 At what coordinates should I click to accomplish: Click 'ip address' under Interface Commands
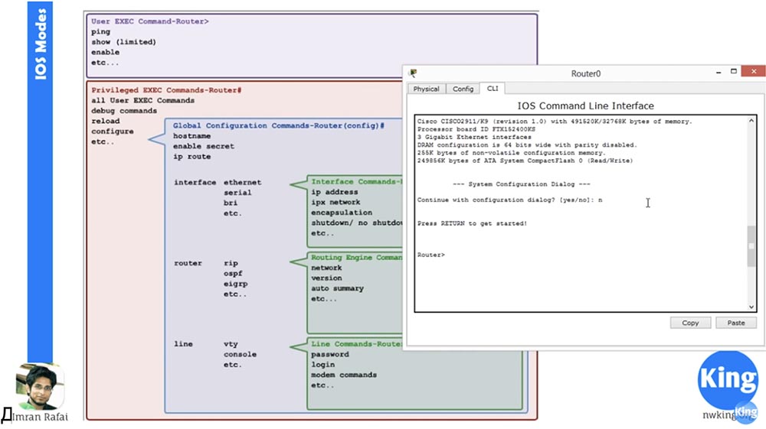[x=335, y=192]
